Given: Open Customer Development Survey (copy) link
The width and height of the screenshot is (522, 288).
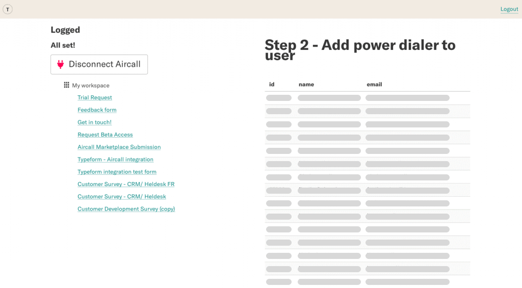Looking at the screenshot, I should coord(126,209).
